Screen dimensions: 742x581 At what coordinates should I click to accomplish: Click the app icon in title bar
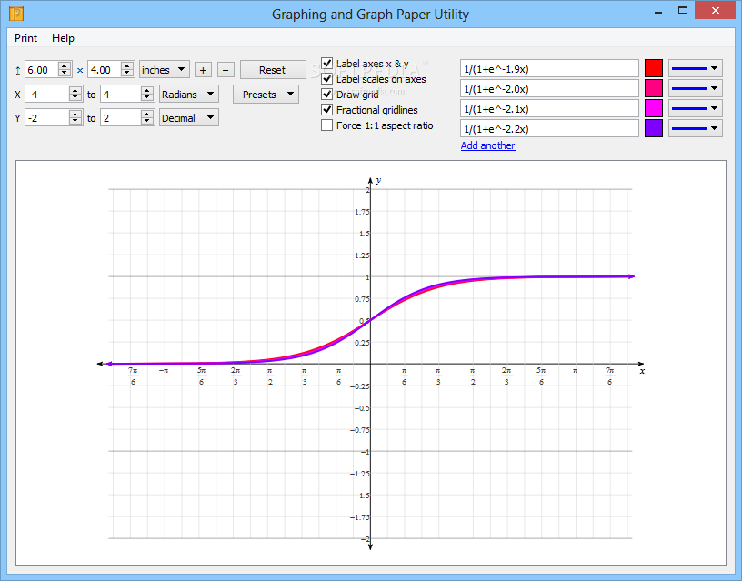16,14
